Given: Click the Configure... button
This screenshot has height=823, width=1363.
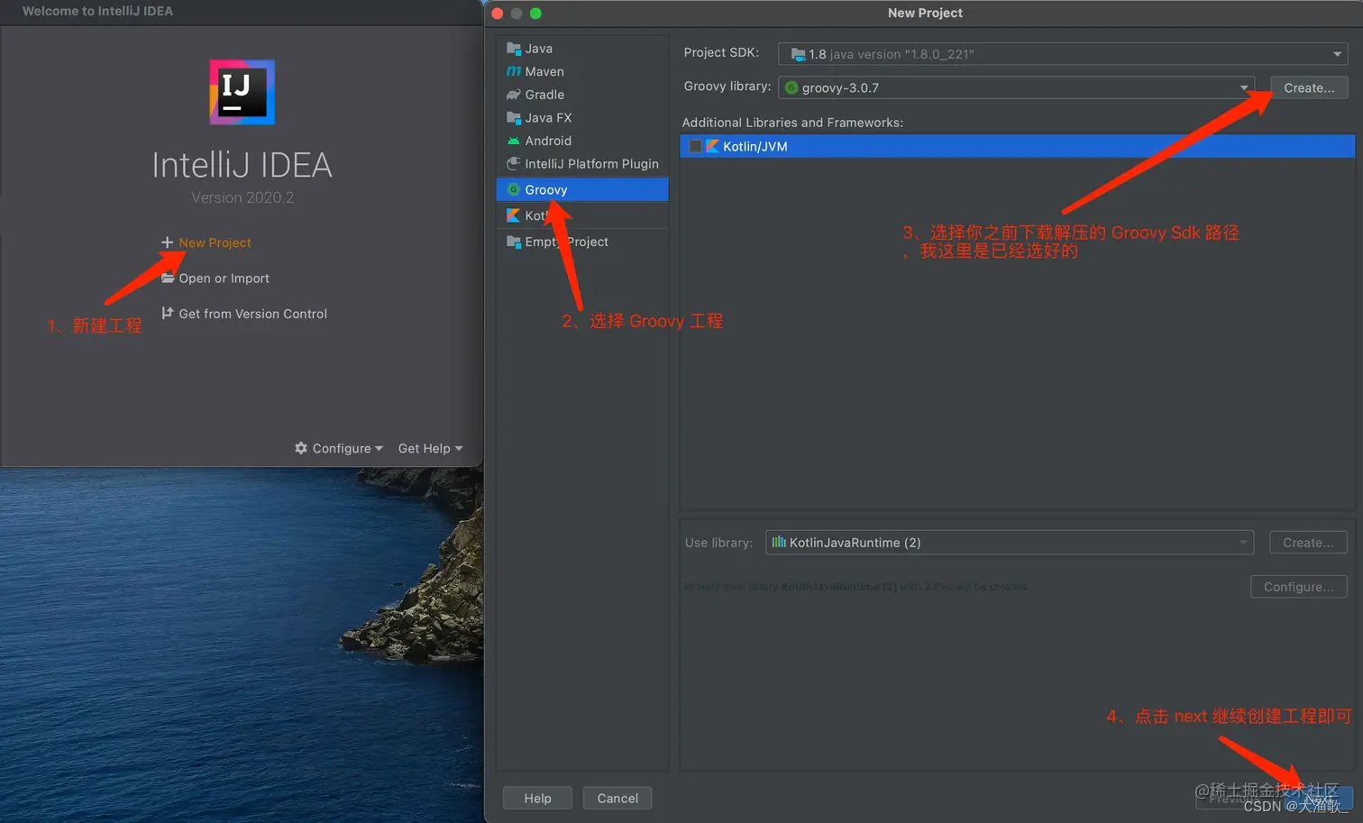Looking at the screenshot, I should pyautogui.click(x=1298, y=586).
